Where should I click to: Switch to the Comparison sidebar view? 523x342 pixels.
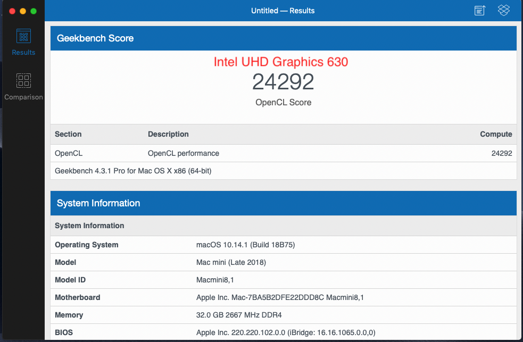point(23,87)
